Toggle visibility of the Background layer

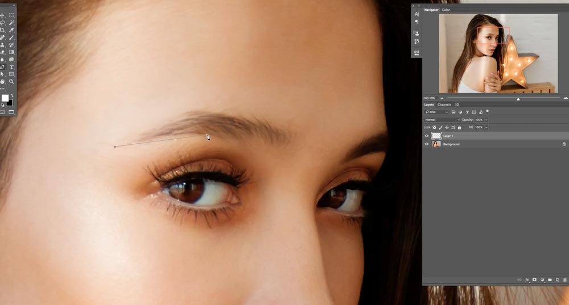427,144
